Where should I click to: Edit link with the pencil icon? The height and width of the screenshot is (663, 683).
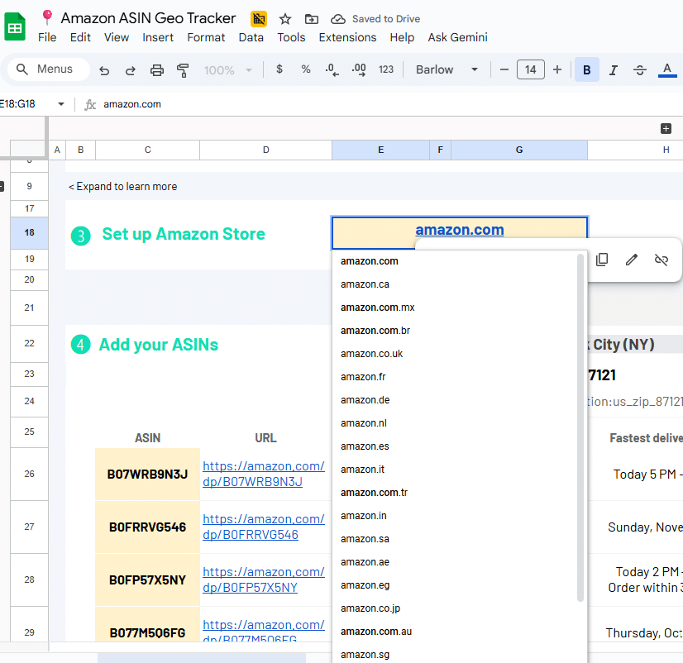coord(632,260)
